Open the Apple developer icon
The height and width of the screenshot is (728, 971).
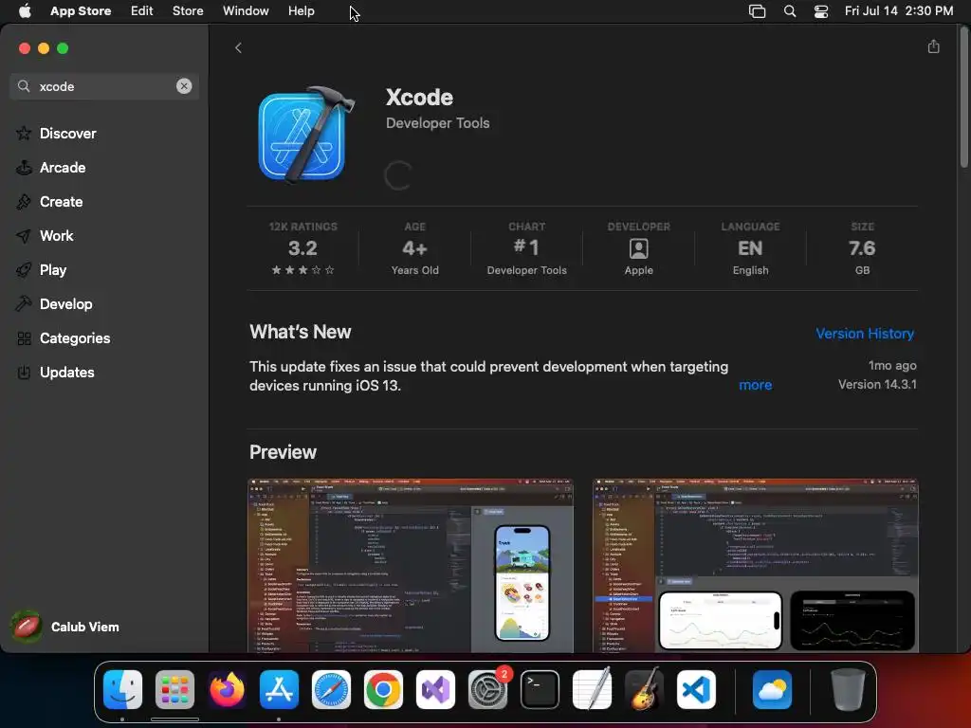click(638, 249)
